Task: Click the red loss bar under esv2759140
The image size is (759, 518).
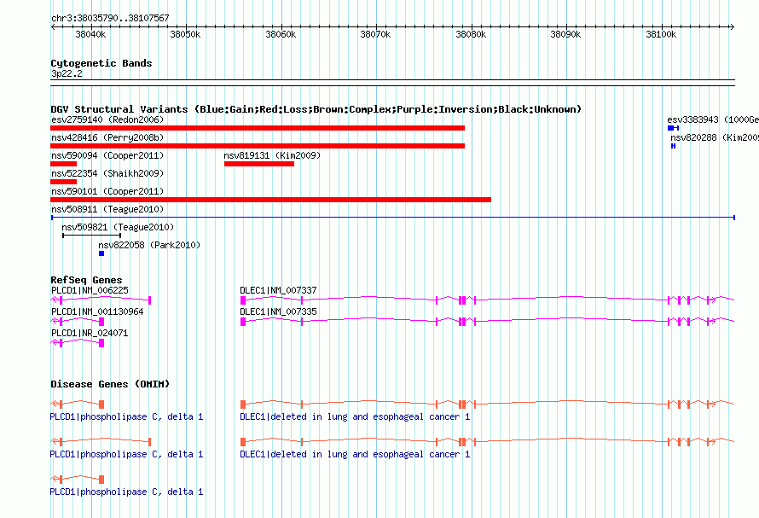Action: (x=258, y=128)
